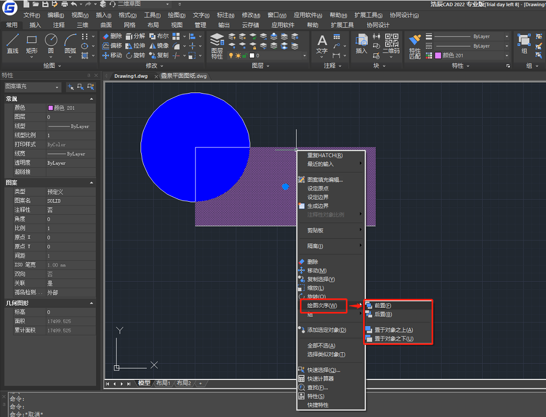Image resolution: width=546 pixels, height=417 pixels.
Task: Toggle the layer on/off lightbulb icon
Action: click(231, 55)
